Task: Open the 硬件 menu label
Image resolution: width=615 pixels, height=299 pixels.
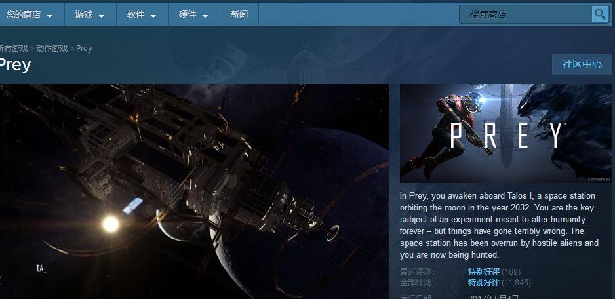Action: 188,14
